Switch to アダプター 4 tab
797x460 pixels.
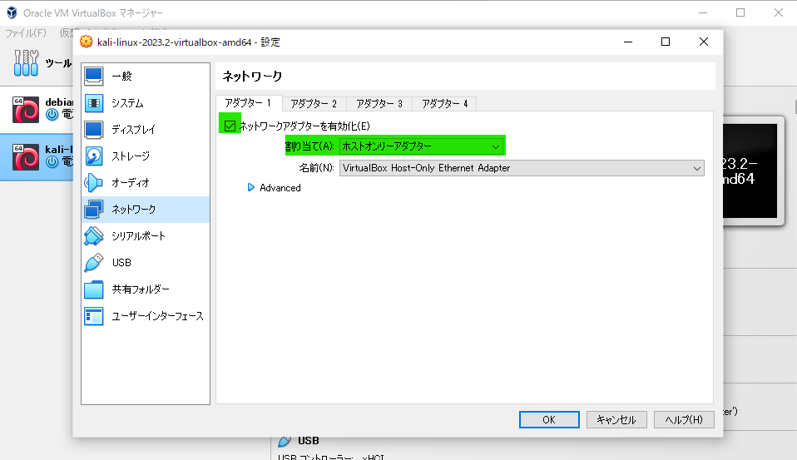444,104
